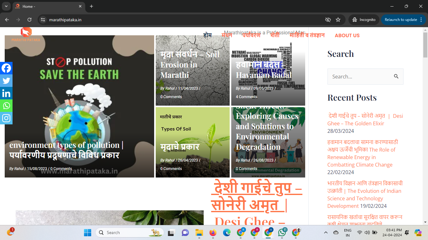This screenshot has height=240, width=428.
Task: Reload the page
Action: [29, 20]
